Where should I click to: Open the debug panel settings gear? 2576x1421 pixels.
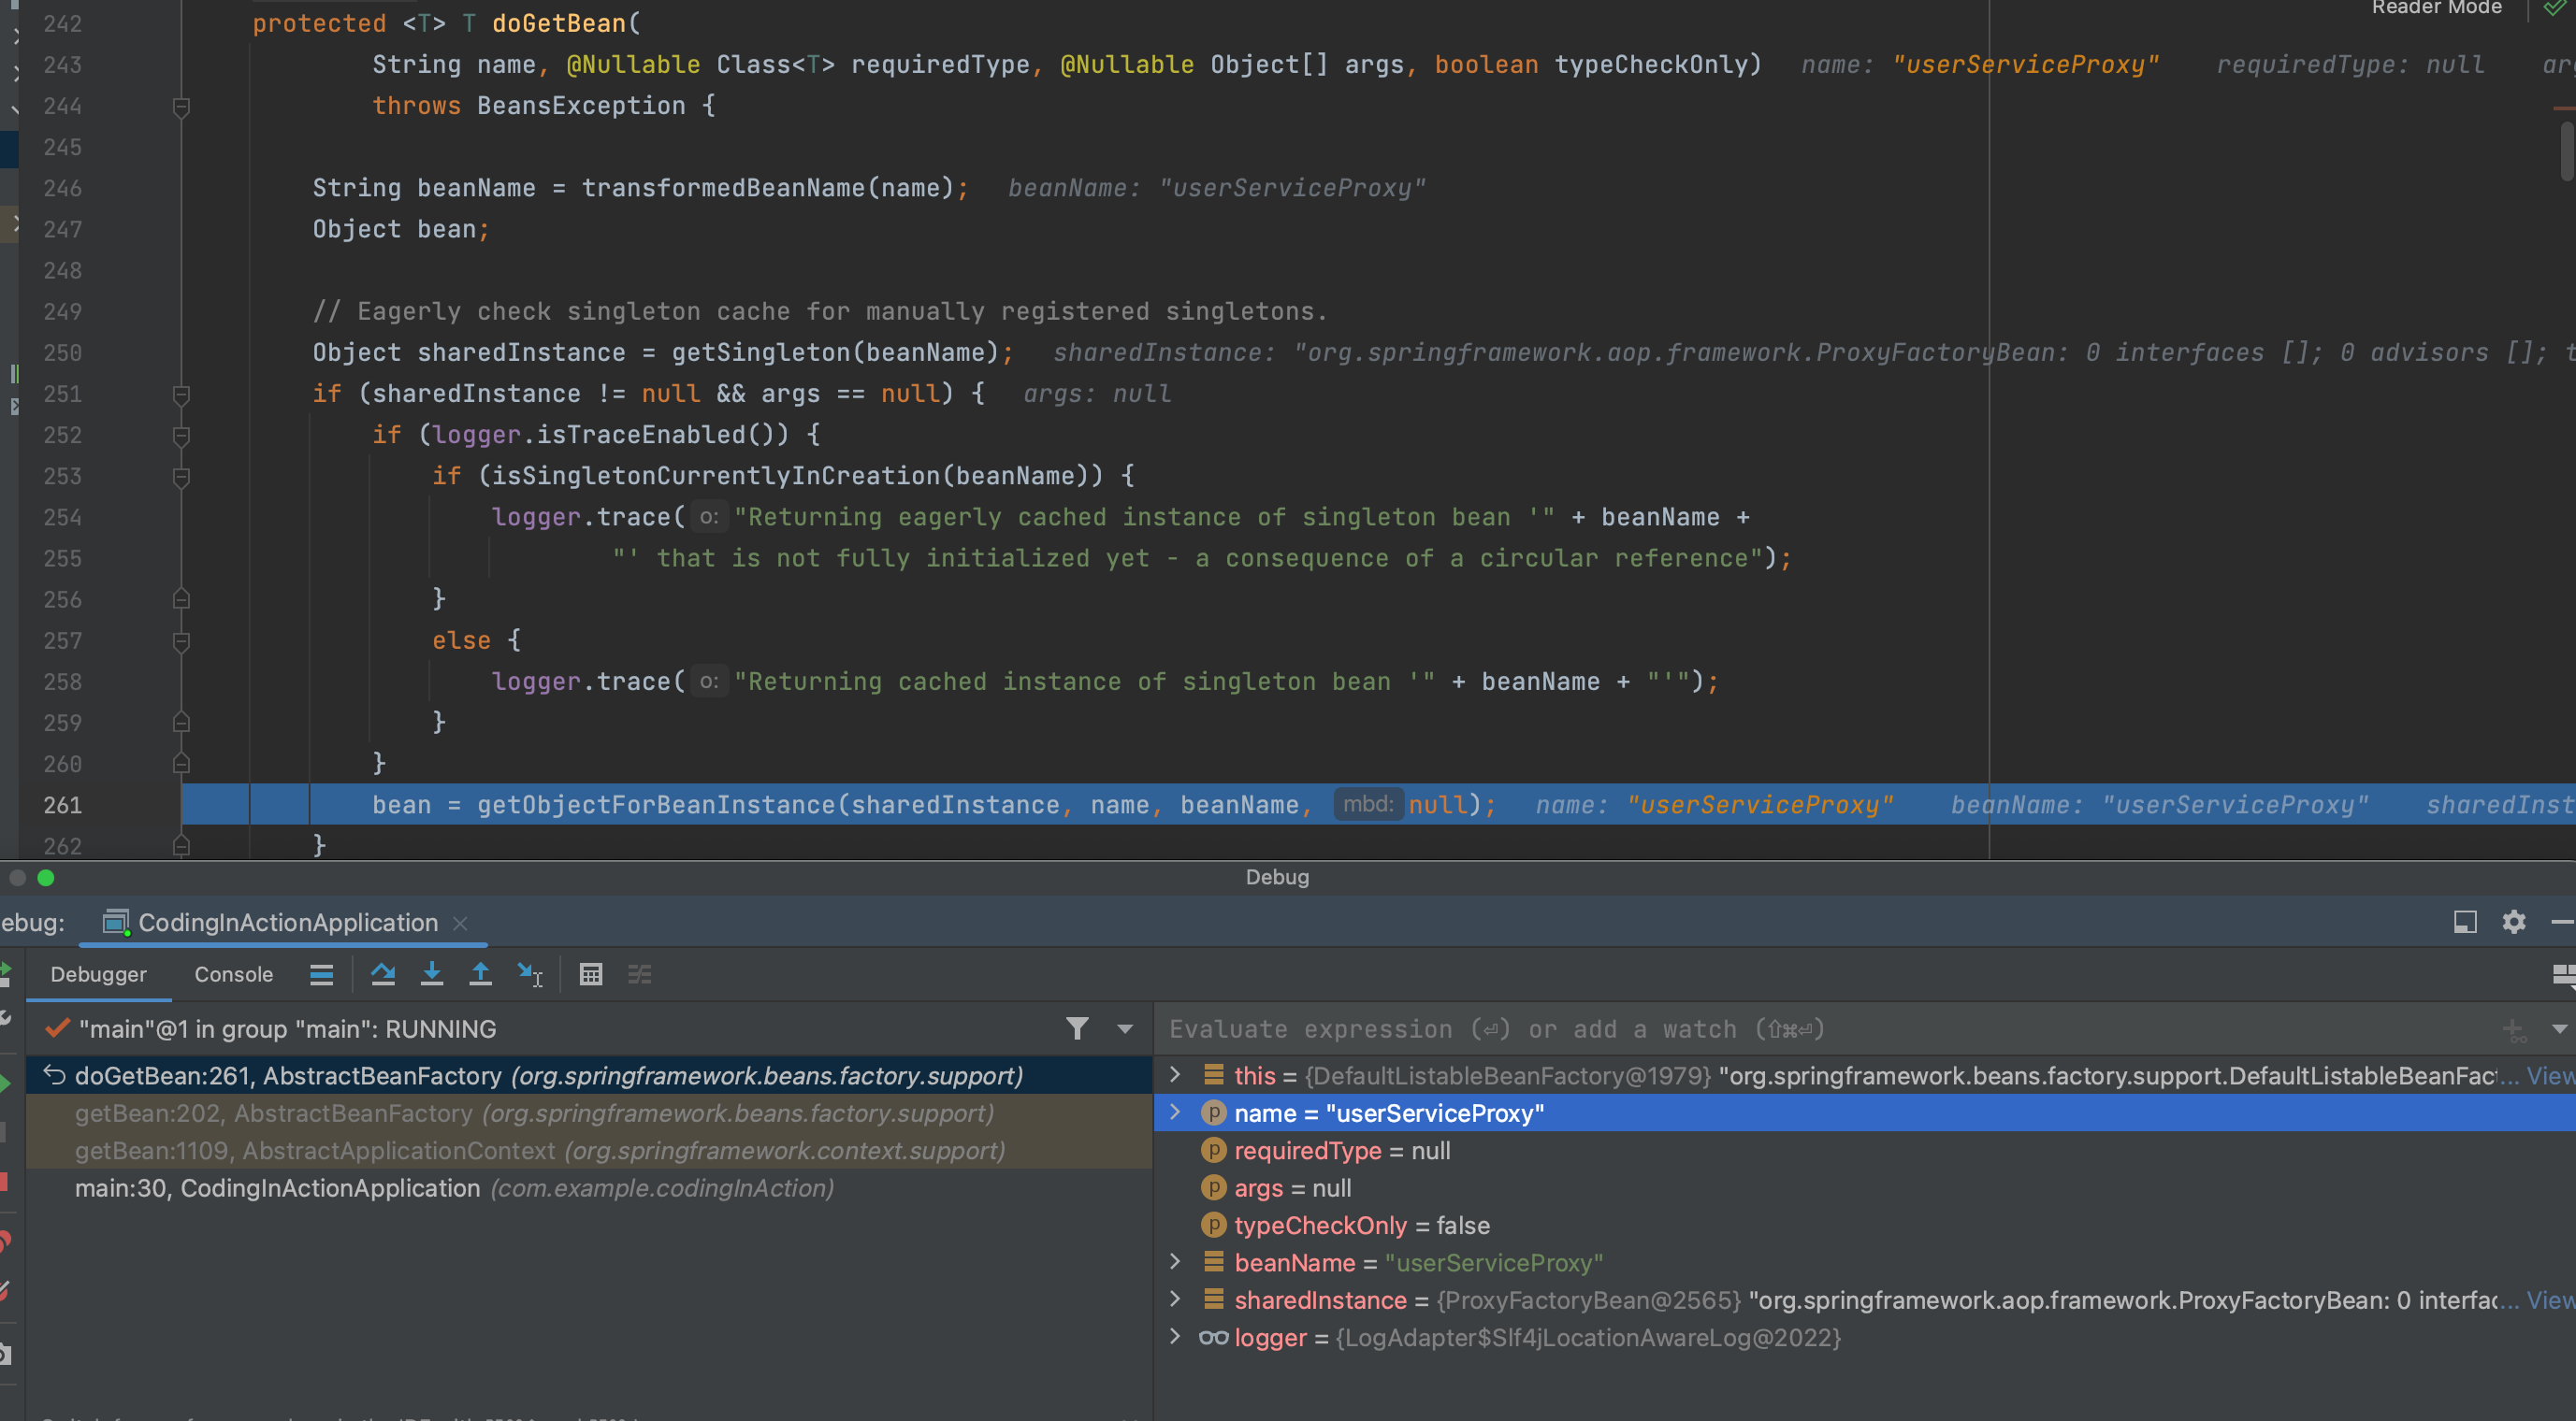(x=2513, y=922)
